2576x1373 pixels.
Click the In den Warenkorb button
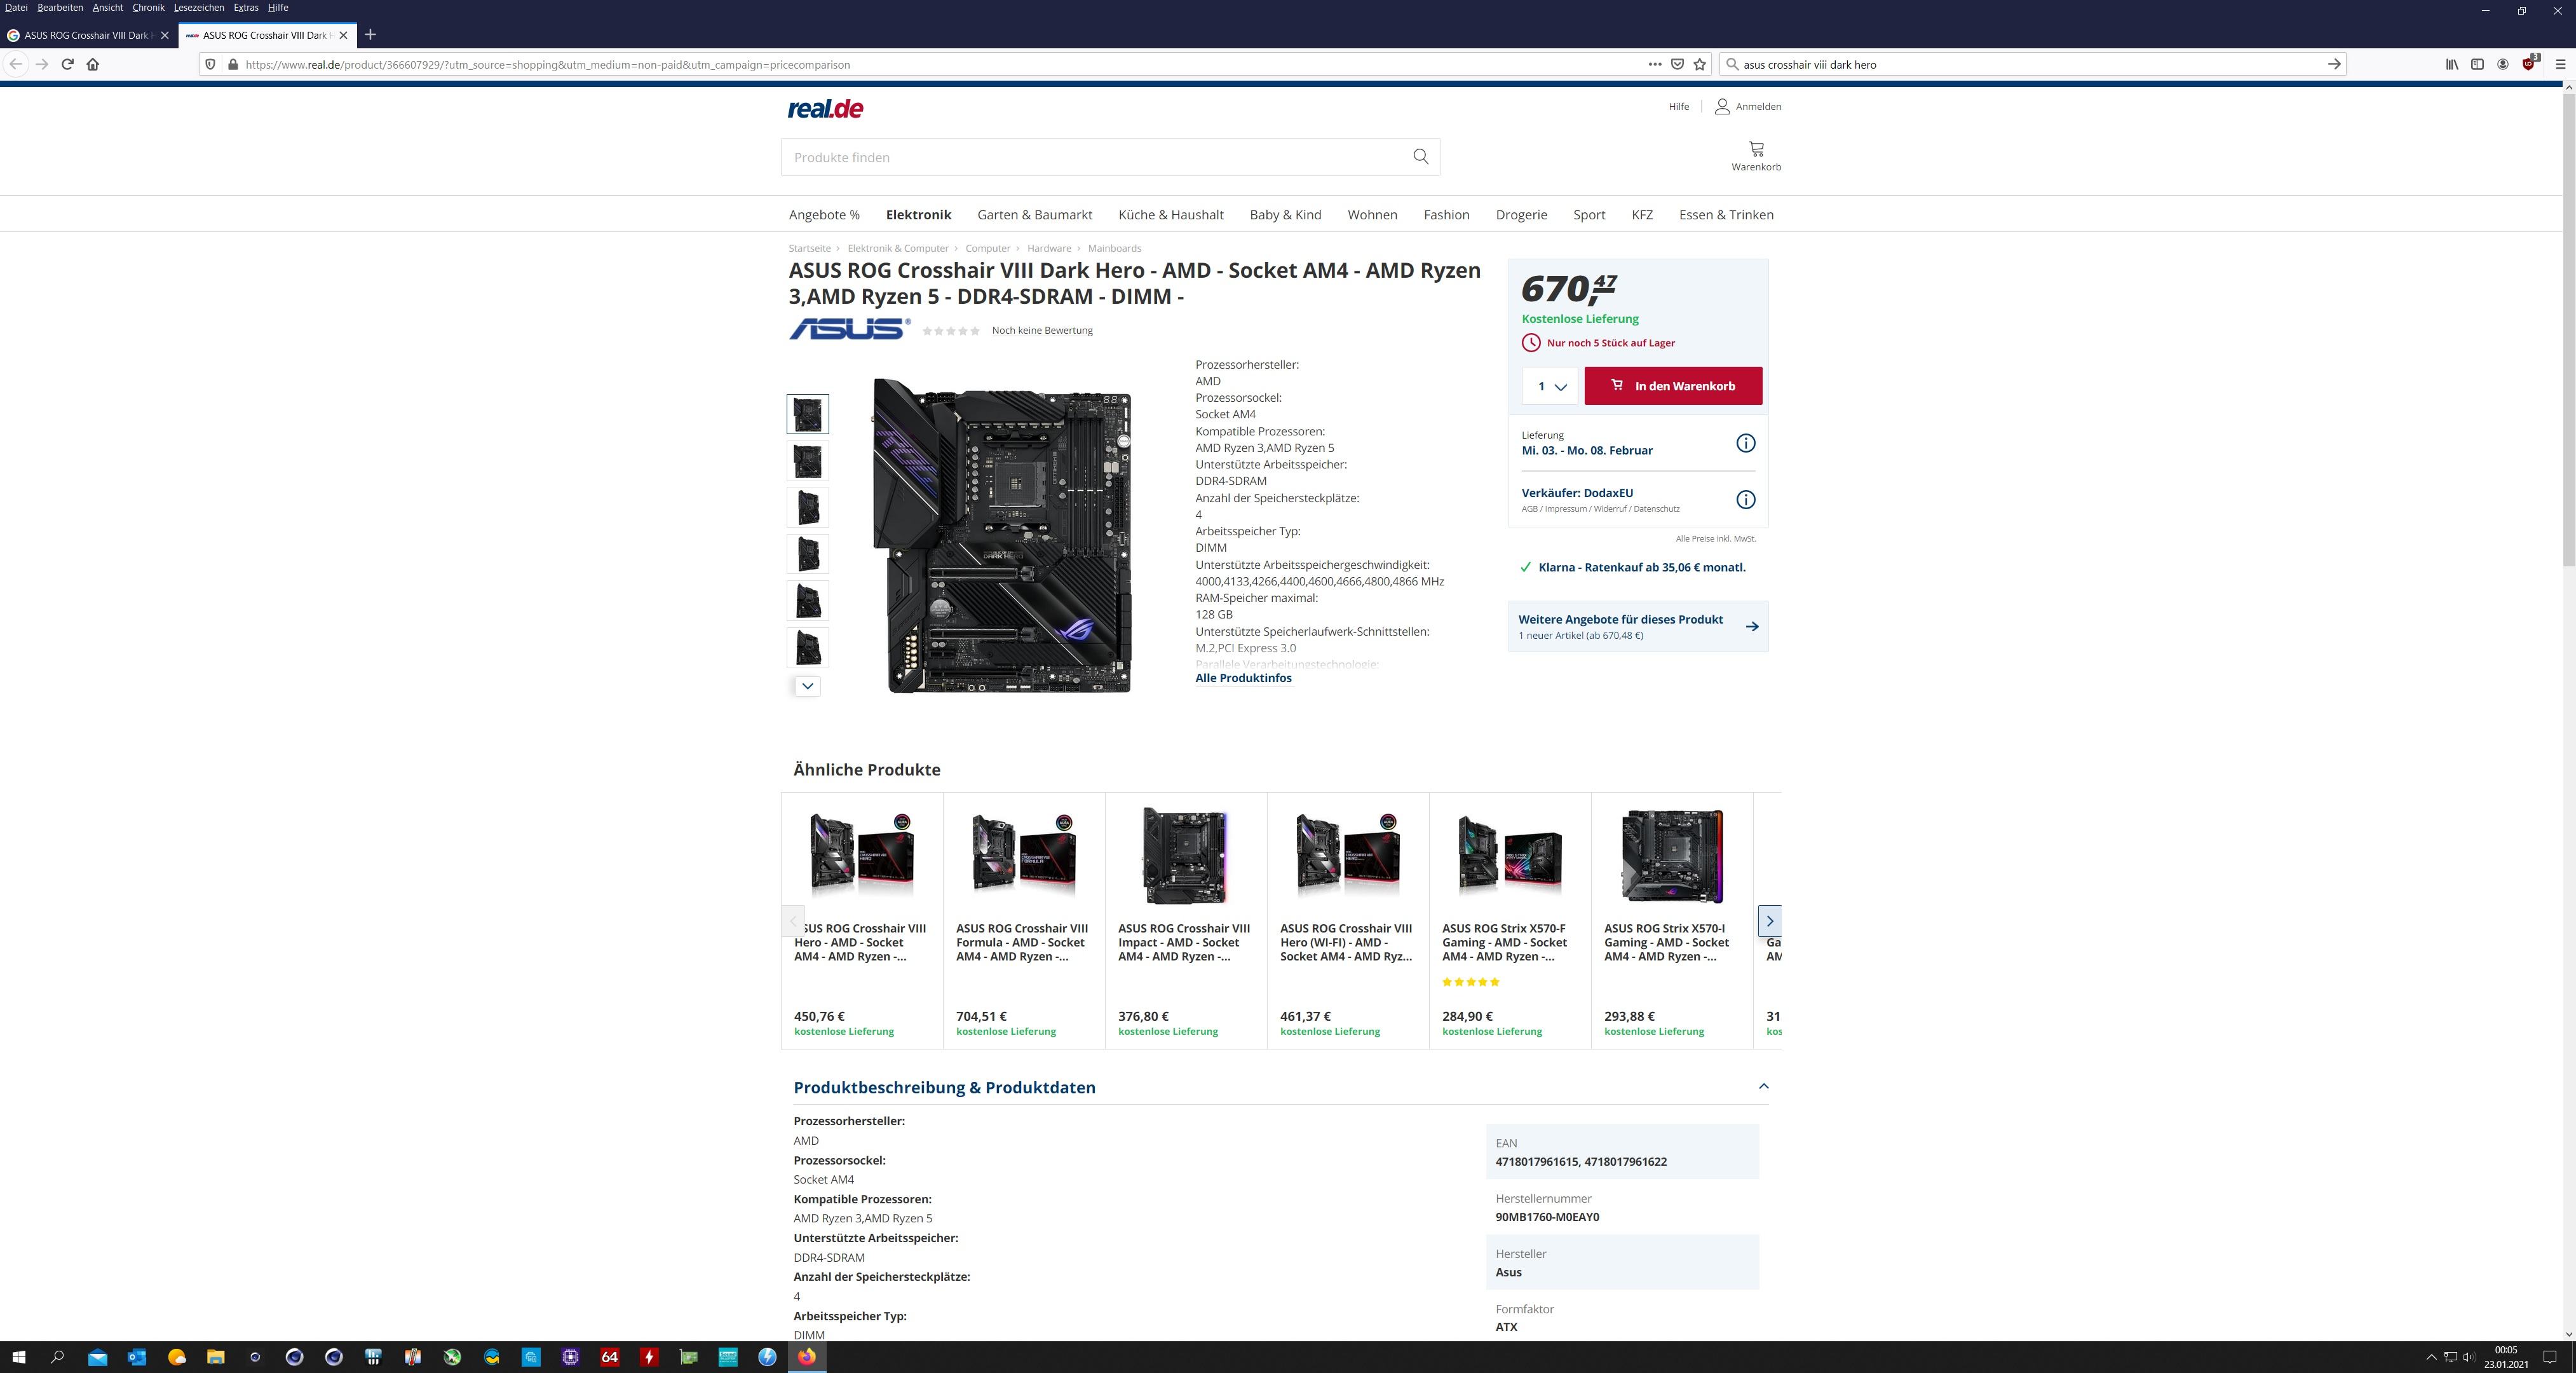point(1673,386)
